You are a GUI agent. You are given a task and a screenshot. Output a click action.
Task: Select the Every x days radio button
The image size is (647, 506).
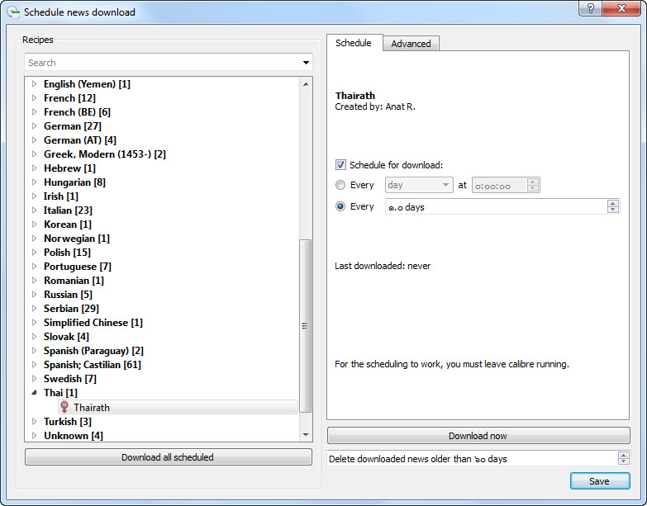pyautogui.click(x=340, y=206)
